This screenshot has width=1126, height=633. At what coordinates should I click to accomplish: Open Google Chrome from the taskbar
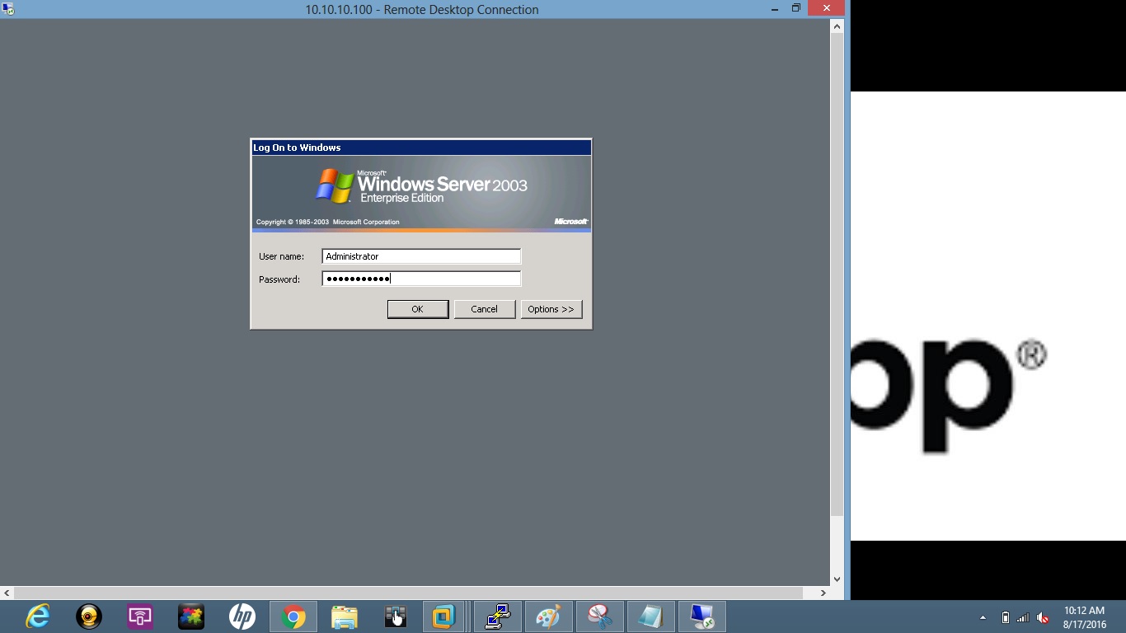pyautogui.click(x=293, y=616)
